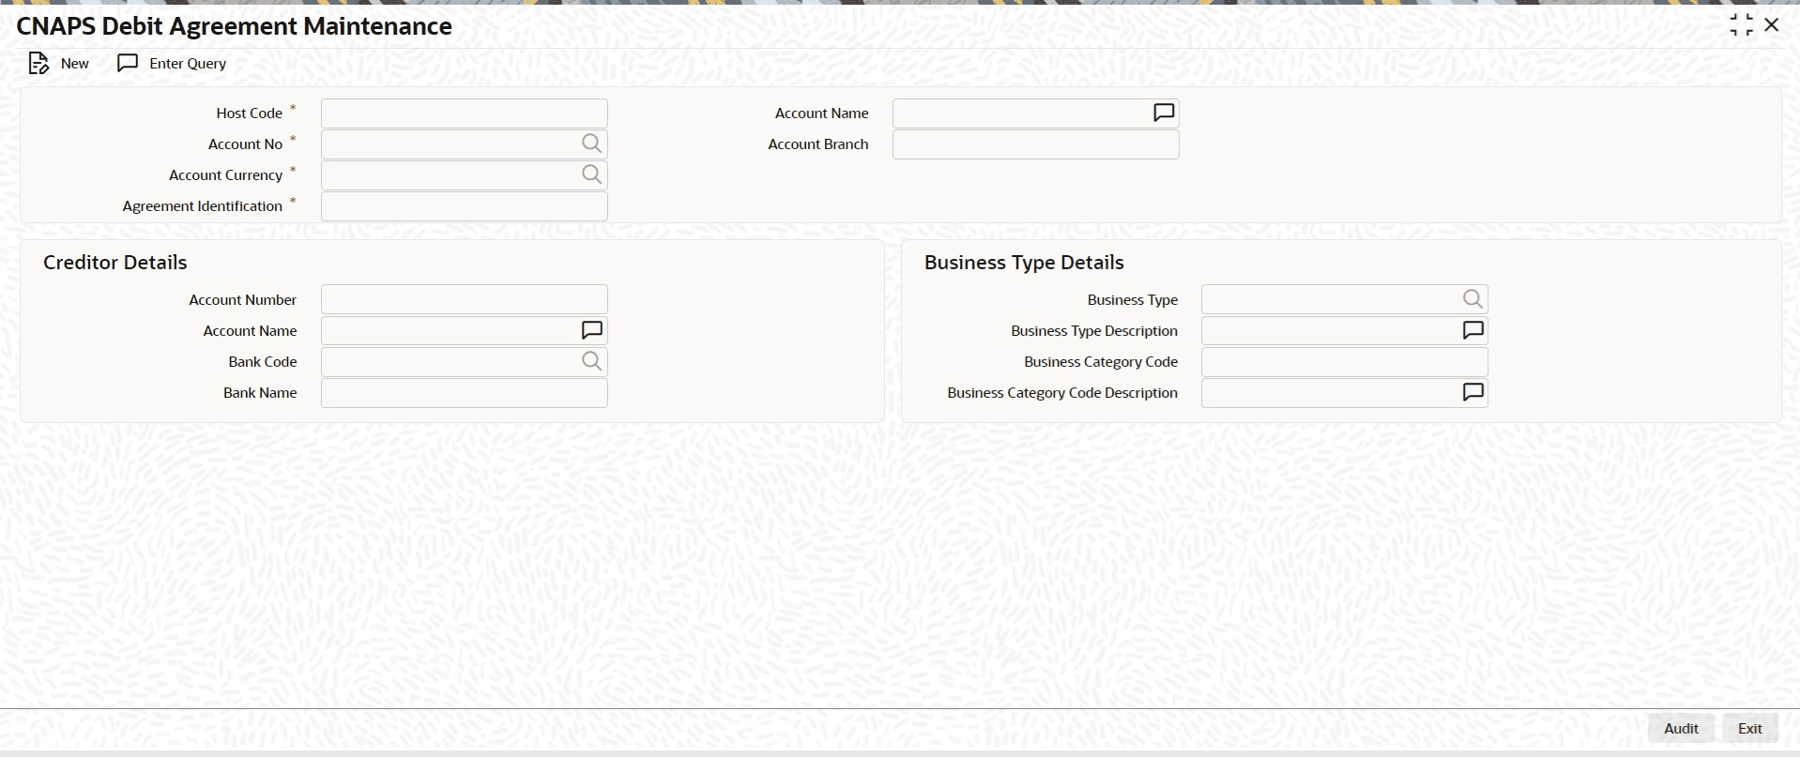The height and width of the screenshot is (757, 1800).
Task: Click the Creditor Details heading
Action: [115, 263]
